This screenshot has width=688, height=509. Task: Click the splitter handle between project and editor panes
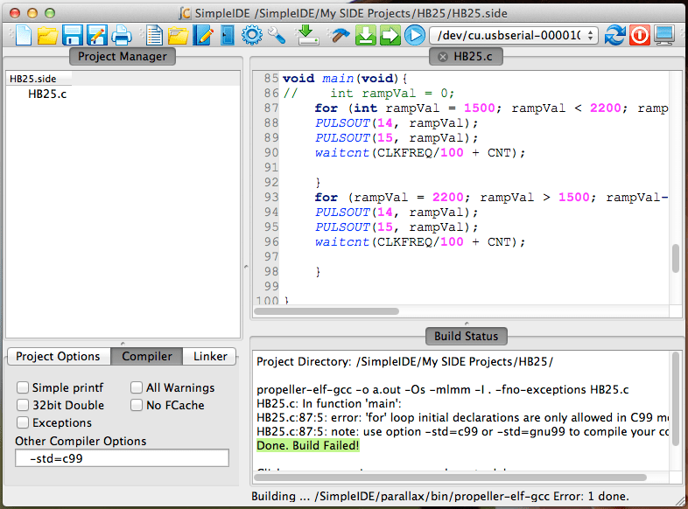tap(246, 266)
